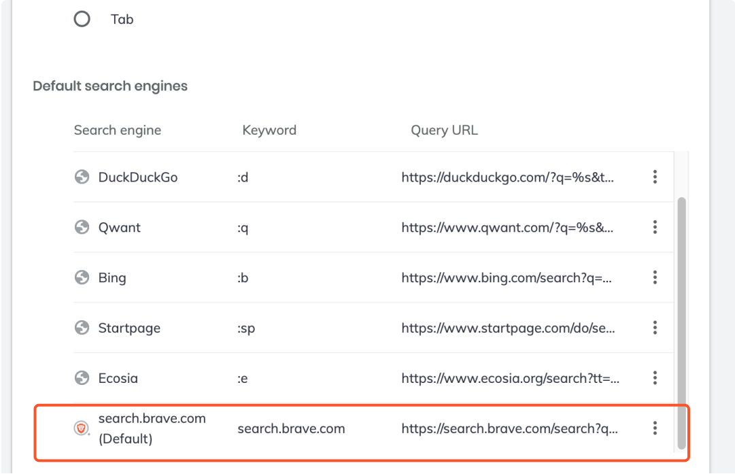This screenshot has height=474, width=735.
Task: Select the Tab radio button
Action: [82, 19]
